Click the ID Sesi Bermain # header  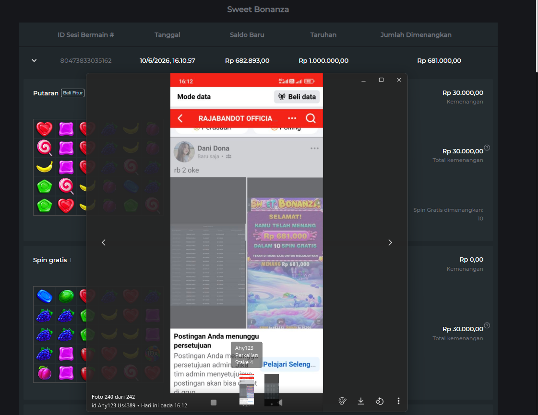(86, 35)
